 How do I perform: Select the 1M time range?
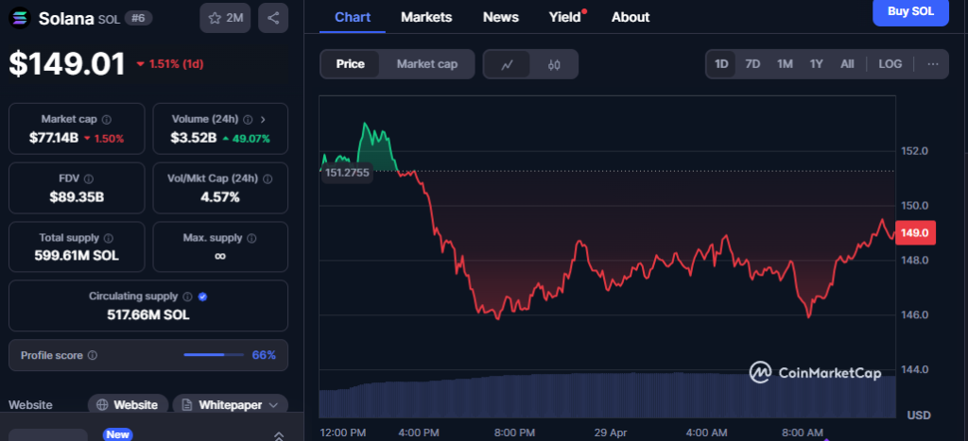click(785, 64)
